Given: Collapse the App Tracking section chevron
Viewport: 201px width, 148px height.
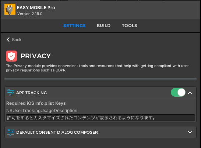Looking at the screenshot, I should 190,93.
